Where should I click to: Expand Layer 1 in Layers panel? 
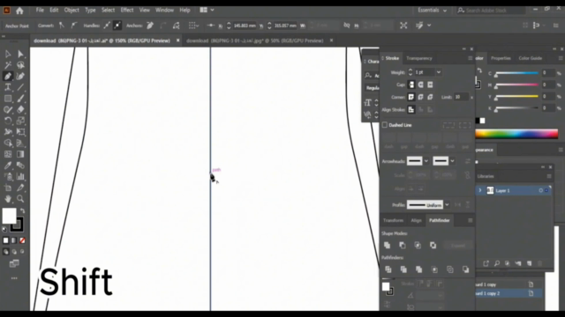480,190
